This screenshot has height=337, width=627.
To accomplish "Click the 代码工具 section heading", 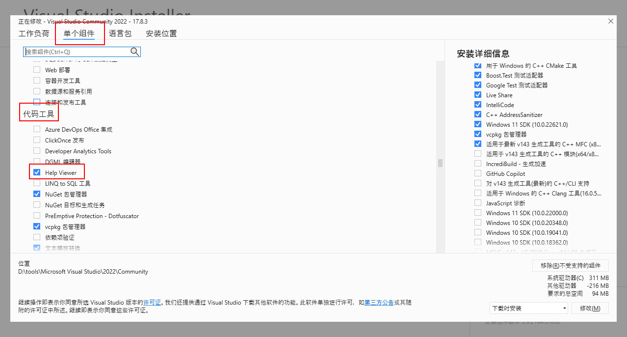I will (x=39, y=114).
